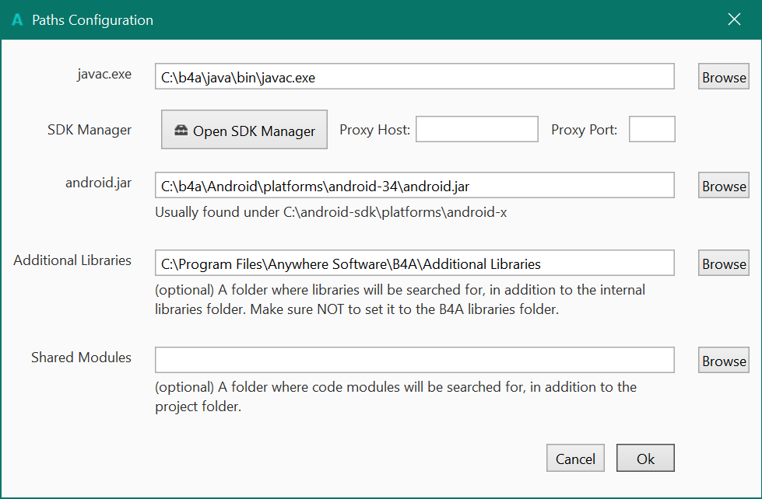Click the SDK Manager label text
Viewport: 762px width, 499px height.
pyautogui.click(x=90, y=130)
